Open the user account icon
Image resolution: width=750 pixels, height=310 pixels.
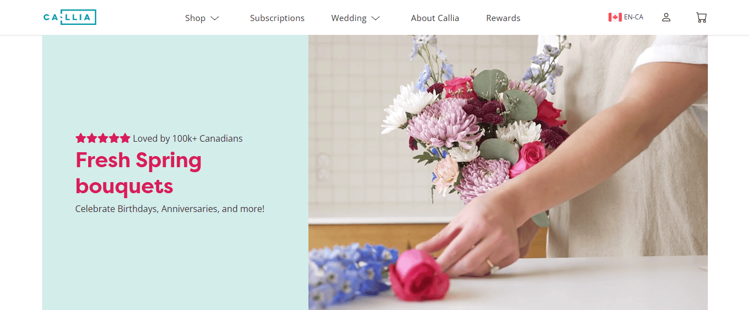(666, 18)
